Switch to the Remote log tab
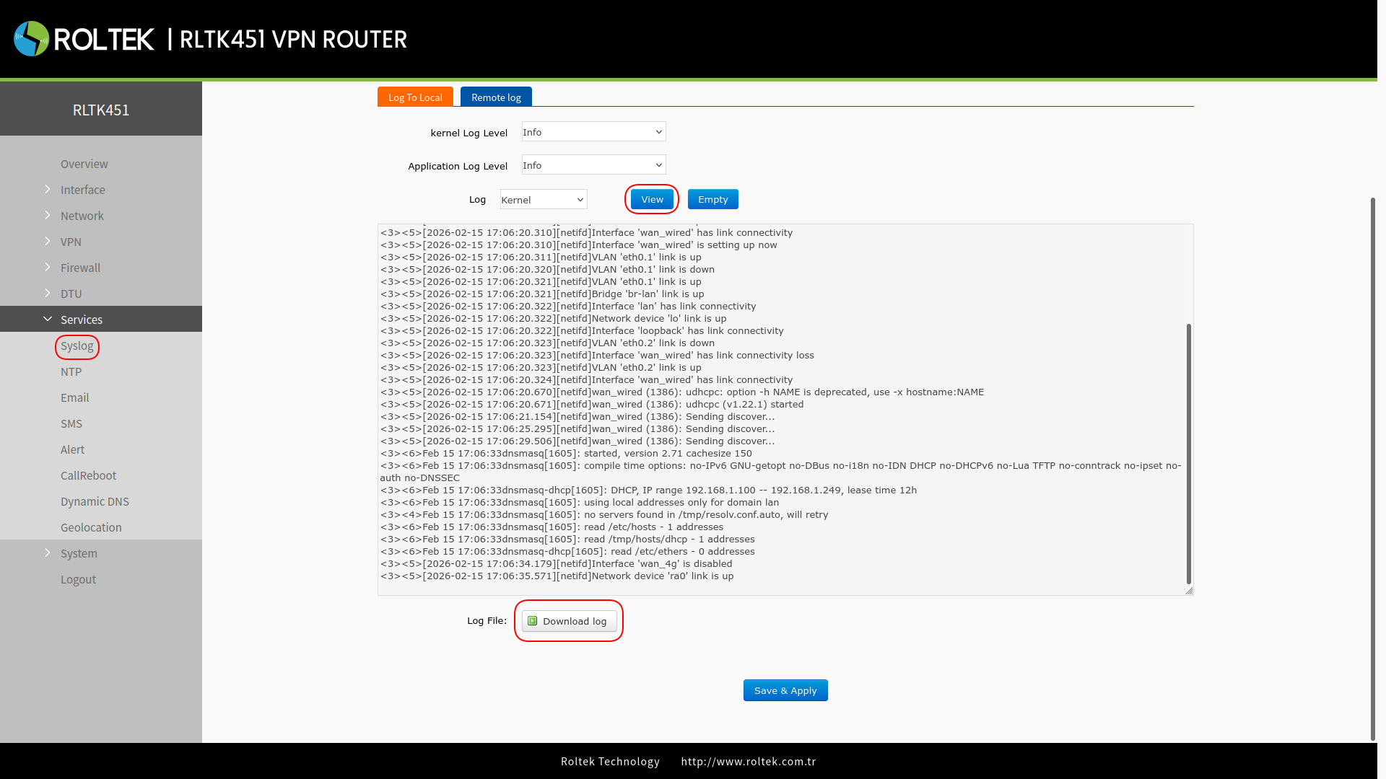 tap(496, 97)
